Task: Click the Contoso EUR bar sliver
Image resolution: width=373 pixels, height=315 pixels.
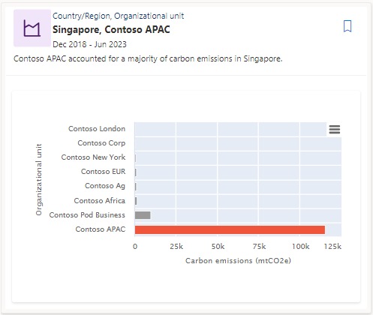Action: pyautogui.click(x=136, y=172)
